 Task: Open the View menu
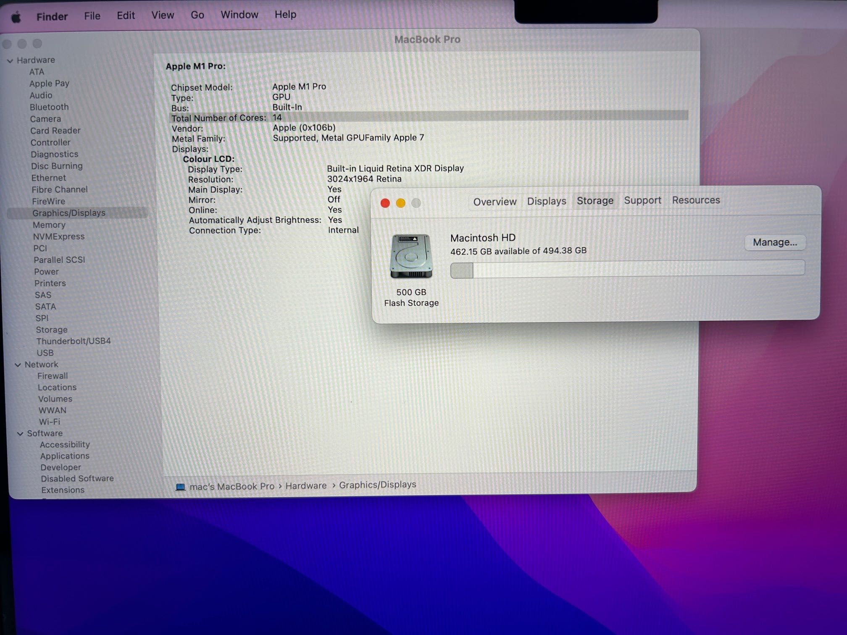click(x=163, y=15)
